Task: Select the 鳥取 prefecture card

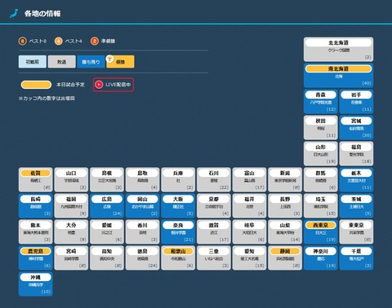Action: (143, 180)
